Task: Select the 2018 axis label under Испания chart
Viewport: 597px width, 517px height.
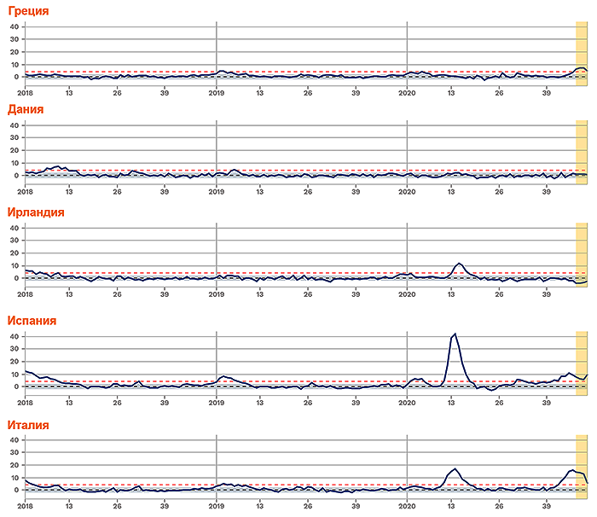Action: pos(25,403)
